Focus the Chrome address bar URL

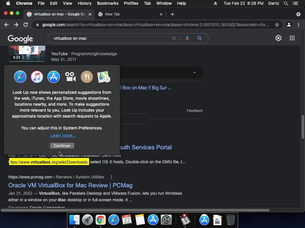click(x=155, y=25)
